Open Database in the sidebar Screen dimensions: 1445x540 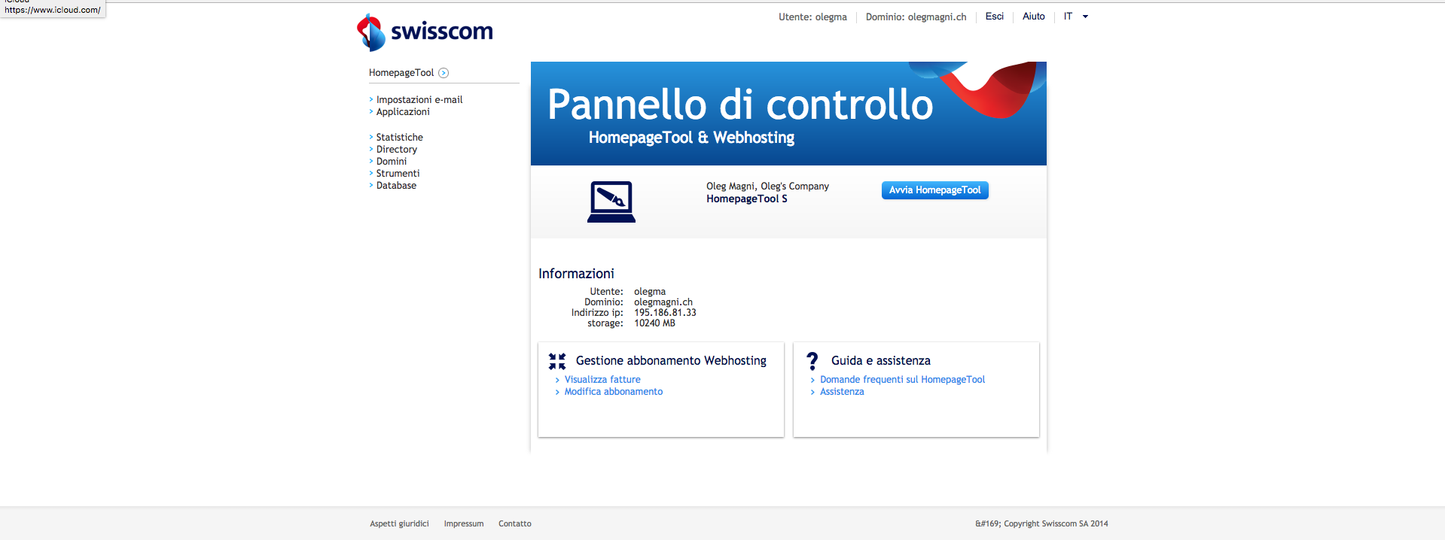pos(396,185)
